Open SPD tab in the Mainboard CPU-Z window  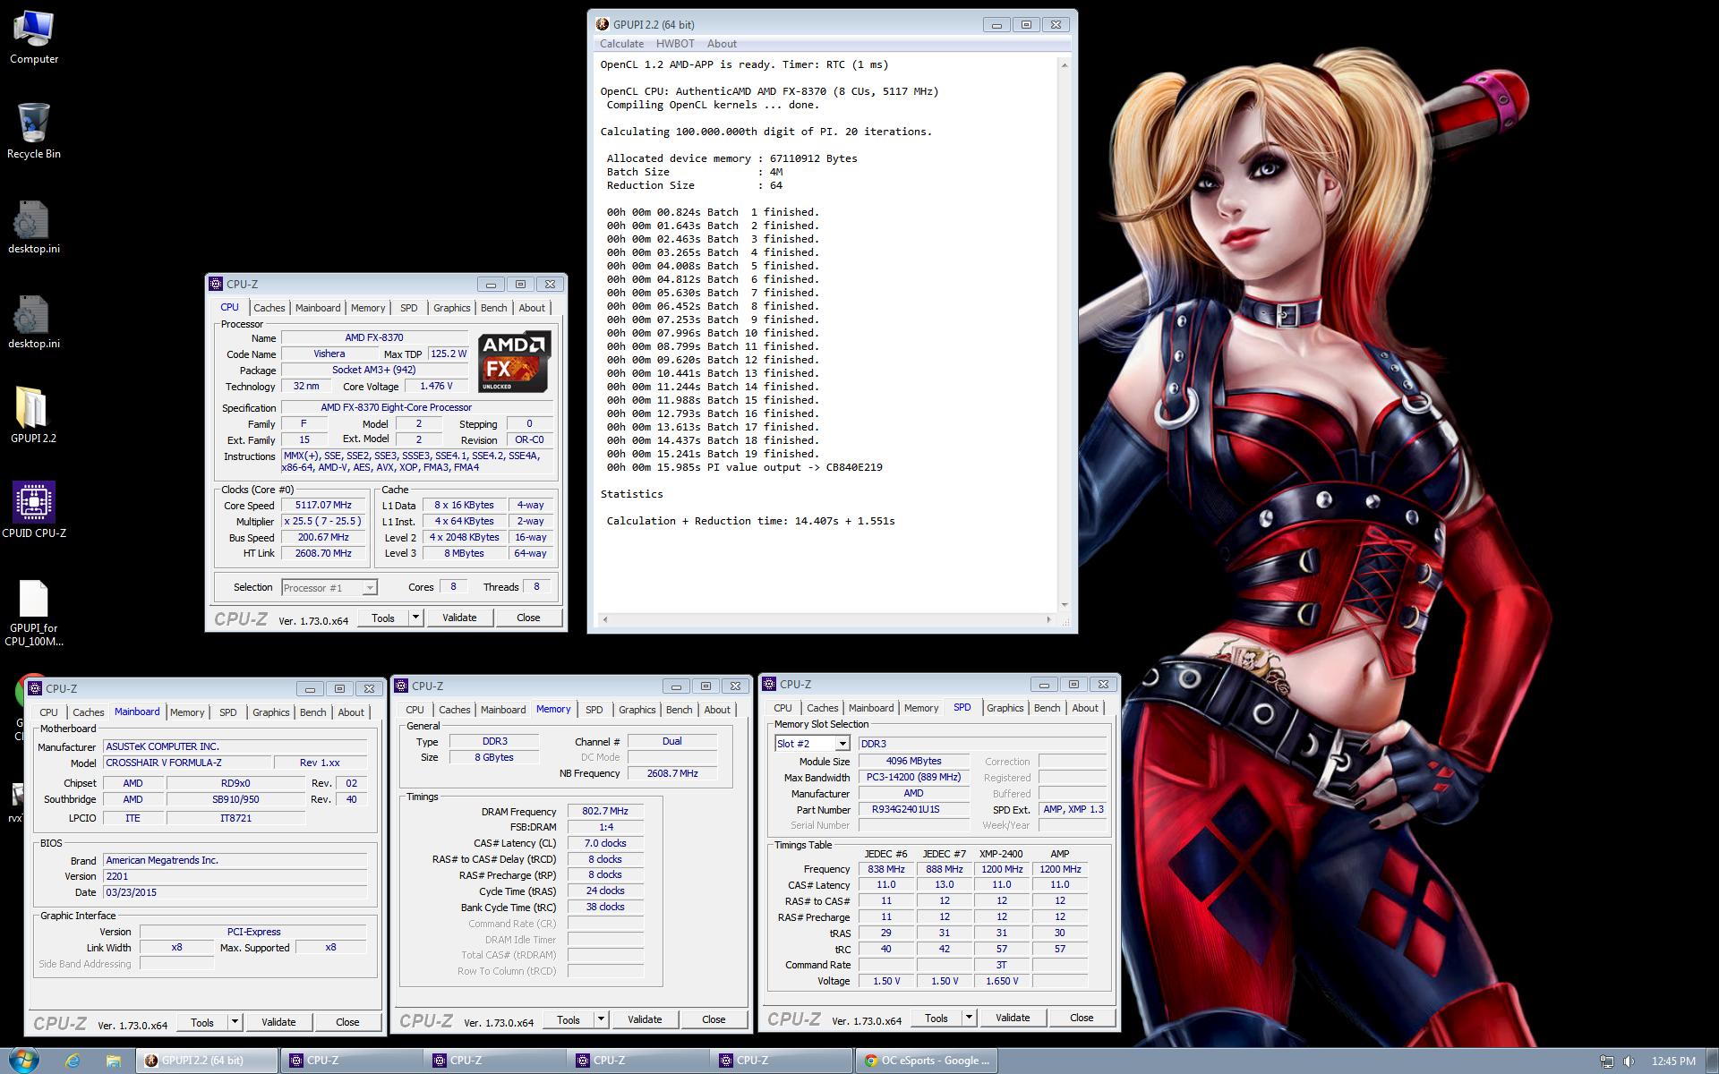(x=228, y=712)
